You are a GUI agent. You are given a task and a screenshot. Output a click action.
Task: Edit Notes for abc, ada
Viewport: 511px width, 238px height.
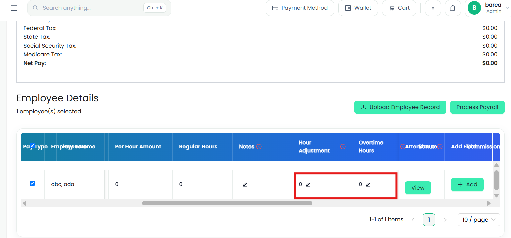[x=245, y=185]
